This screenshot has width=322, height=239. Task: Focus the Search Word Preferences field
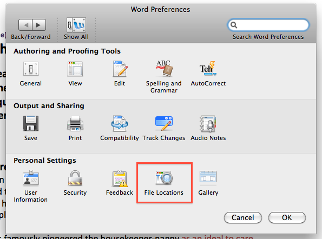[268, 25]
